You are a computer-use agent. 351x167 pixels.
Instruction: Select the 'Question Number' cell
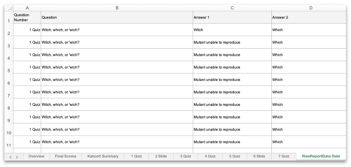pyautogui.click(x=27, y=17)
